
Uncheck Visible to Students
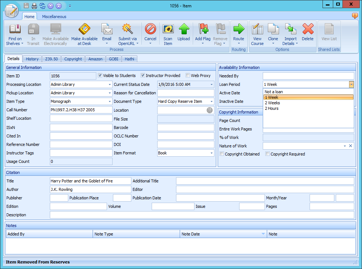pos(100,76)
